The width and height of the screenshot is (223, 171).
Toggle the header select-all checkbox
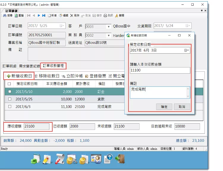coord(10,84)
